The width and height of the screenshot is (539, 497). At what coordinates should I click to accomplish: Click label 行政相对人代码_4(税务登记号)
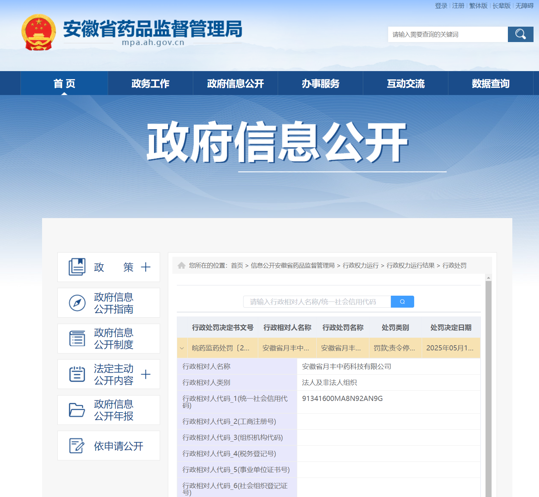pyautogui.click(x=229, y=454)
